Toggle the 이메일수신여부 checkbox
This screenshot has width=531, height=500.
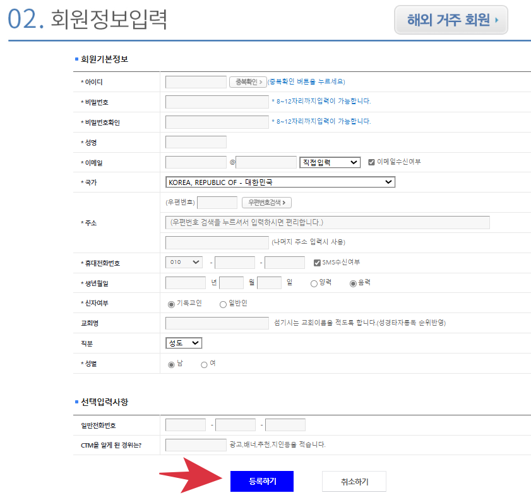click(x=371, y=162)
